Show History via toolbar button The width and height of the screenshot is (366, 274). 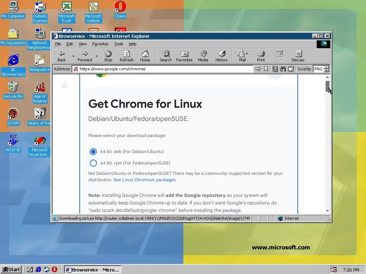pos(222,56)
